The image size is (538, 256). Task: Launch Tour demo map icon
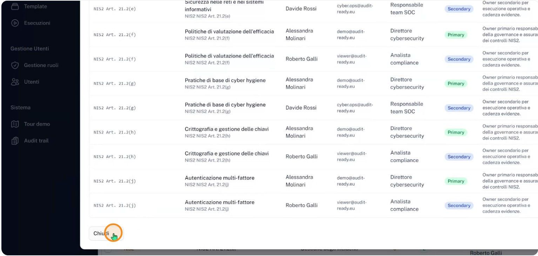(15, 124)
